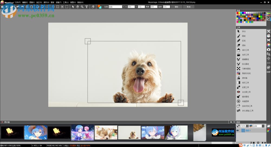Pick the Clone Stamp tool

click(x=238, y=101)
